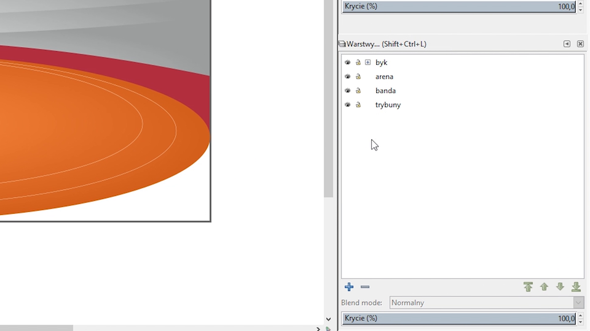Image resolution: width=590 pixels, height=331 pixels.
Task: Delete current layer with minus icon
Action: pos(365,287)
